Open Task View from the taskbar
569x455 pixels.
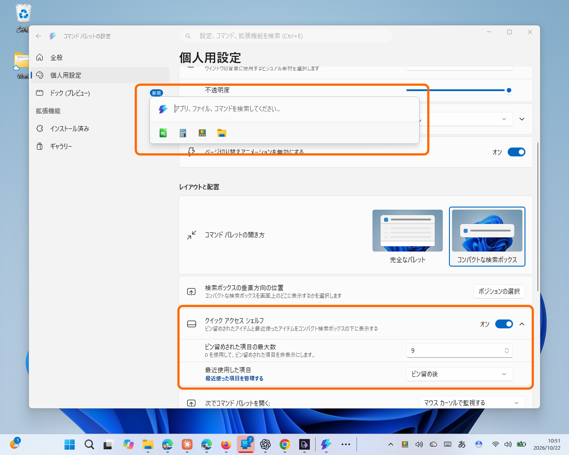109,444
